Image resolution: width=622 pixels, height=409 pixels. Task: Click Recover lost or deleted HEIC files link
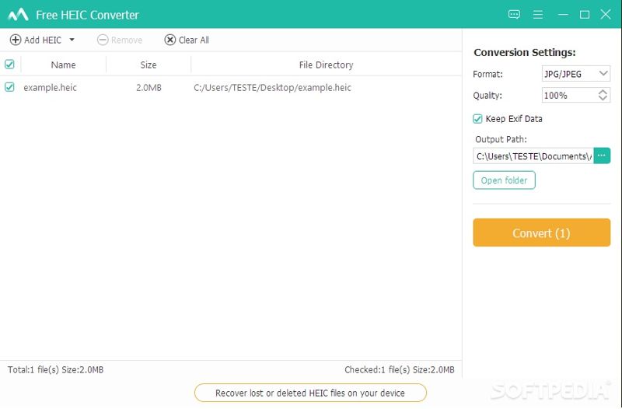(310, 393)
